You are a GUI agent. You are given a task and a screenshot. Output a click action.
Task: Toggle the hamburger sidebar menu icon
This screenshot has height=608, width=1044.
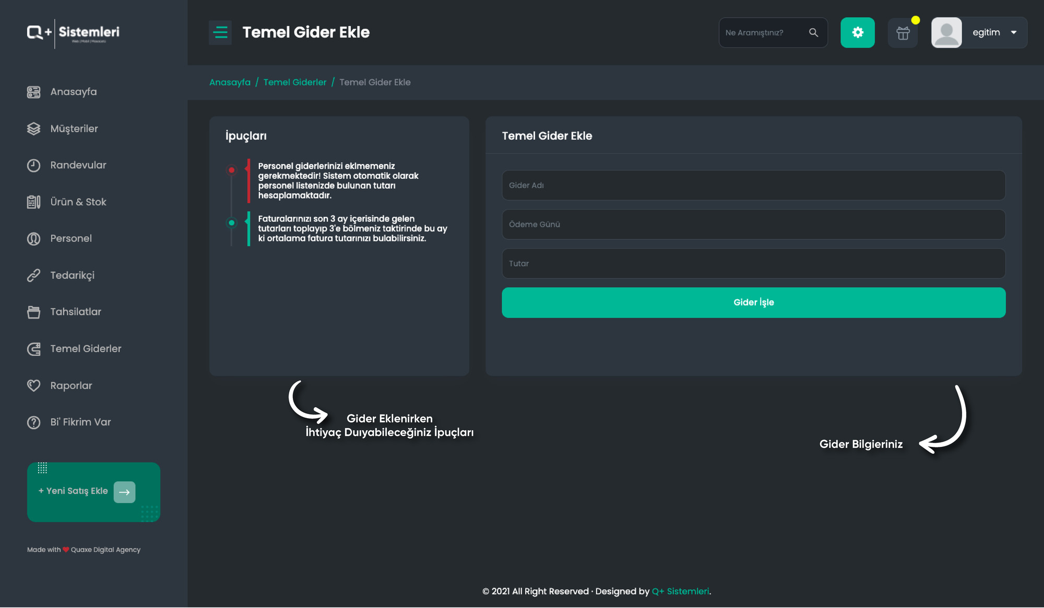pyautogui.click(x=220, y=32)
